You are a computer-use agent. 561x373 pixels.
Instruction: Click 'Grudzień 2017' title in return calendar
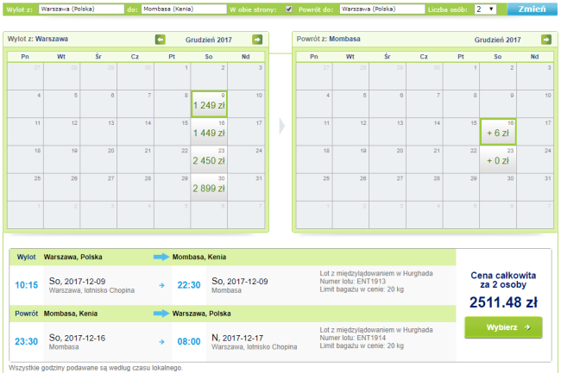click(x=498, y=40)
